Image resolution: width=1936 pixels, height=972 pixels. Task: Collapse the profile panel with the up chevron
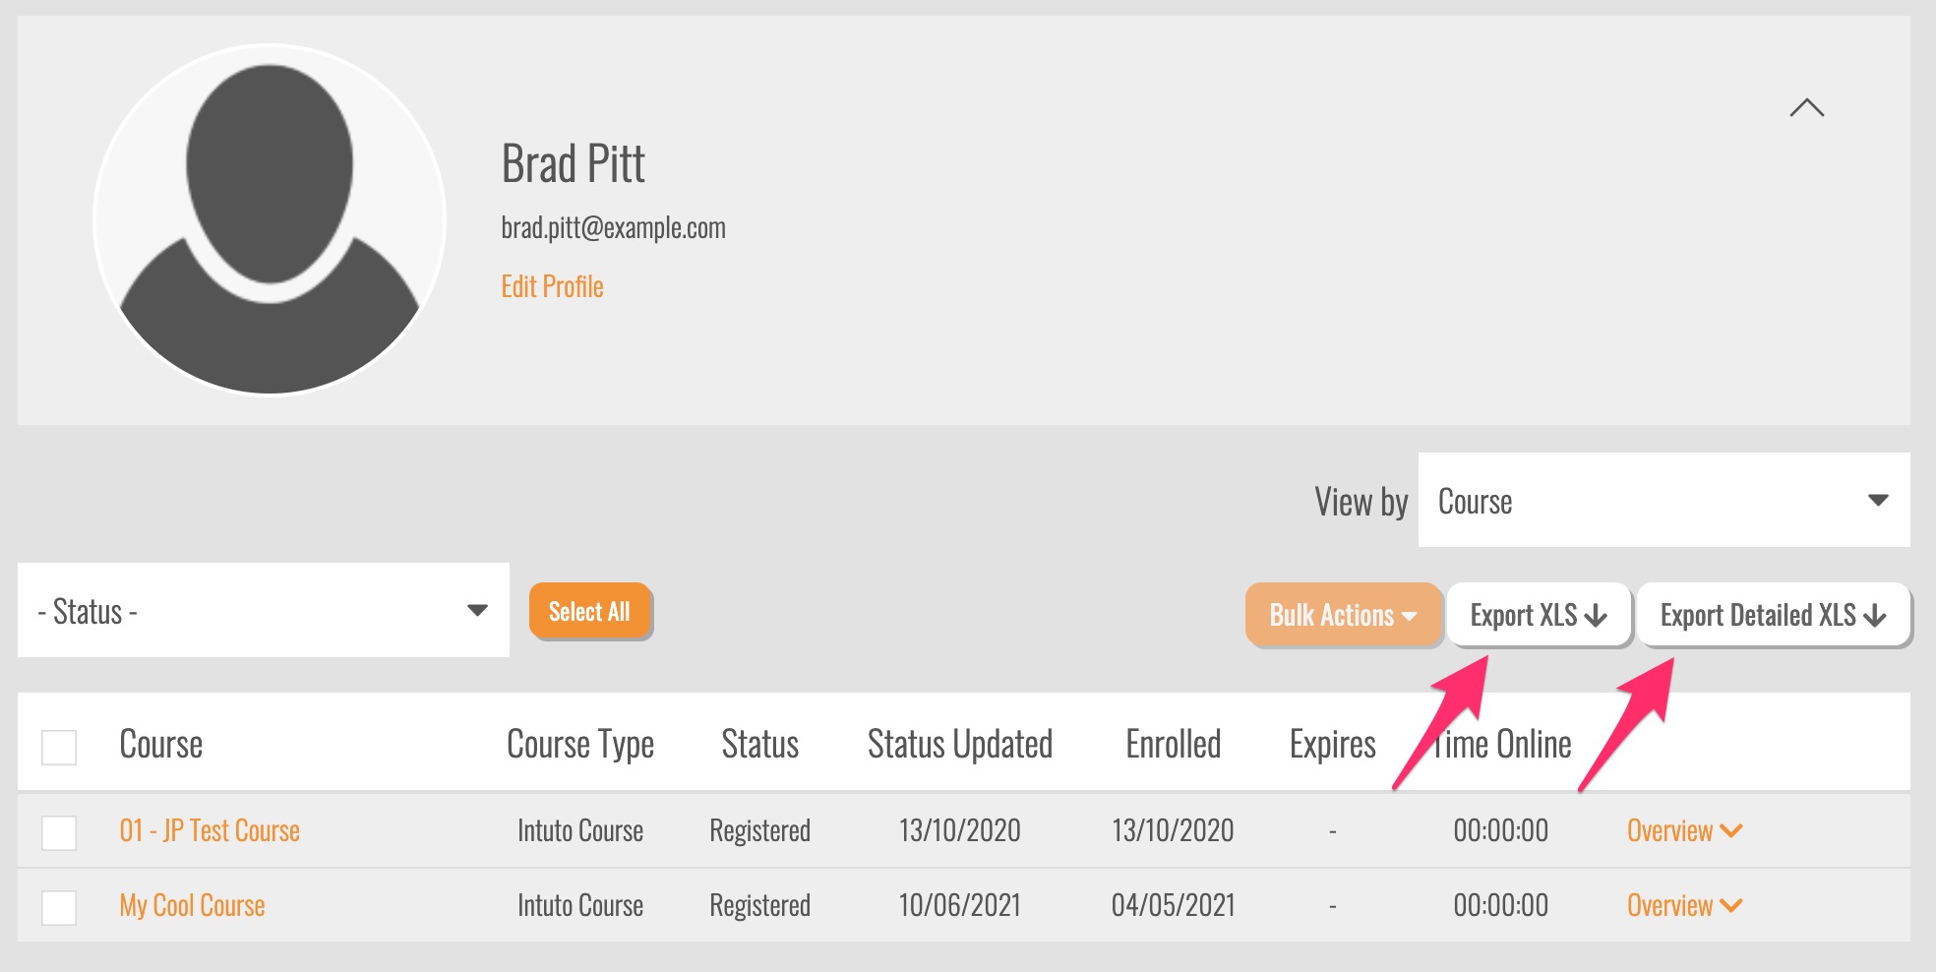1806,108
